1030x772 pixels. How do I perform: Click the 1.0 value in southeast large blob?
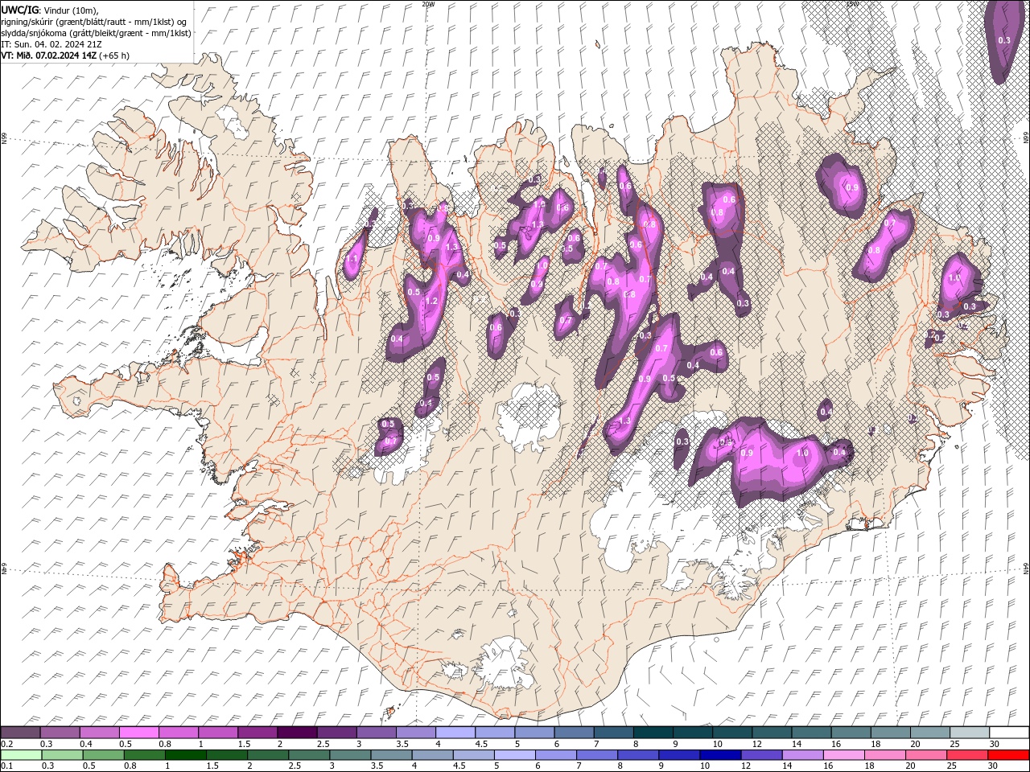[802, 454]
